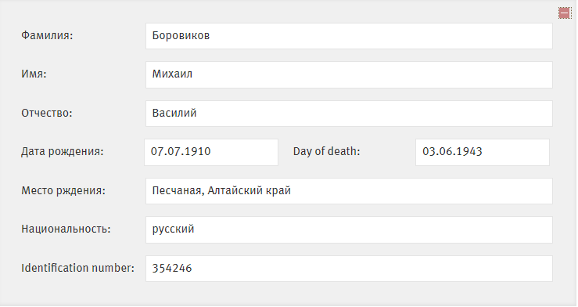The width and height of the screenshot is (578, 307).
Task: Focus the Identification number field 354246
Action: (349, 269)
